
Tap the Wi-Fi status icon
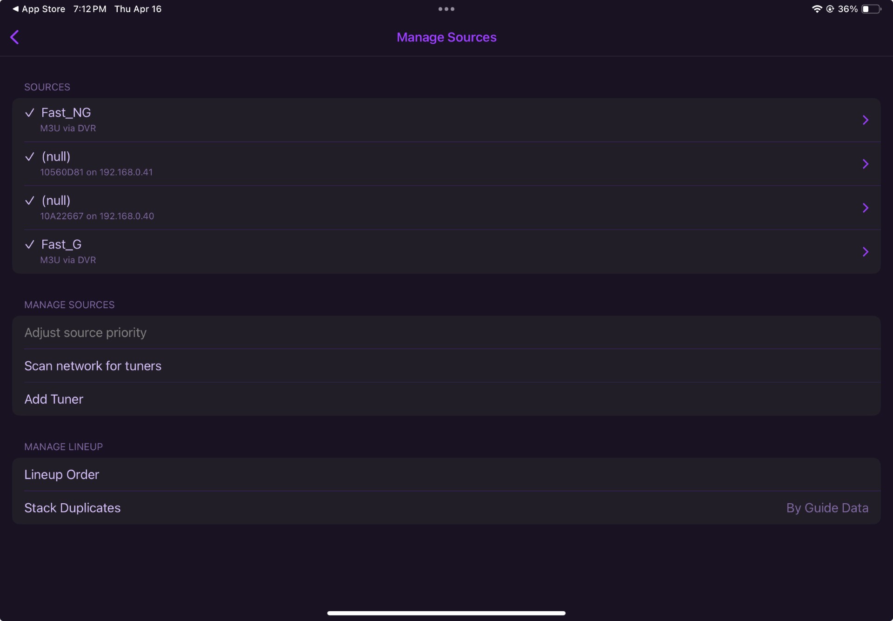click(x=816, y=9)
